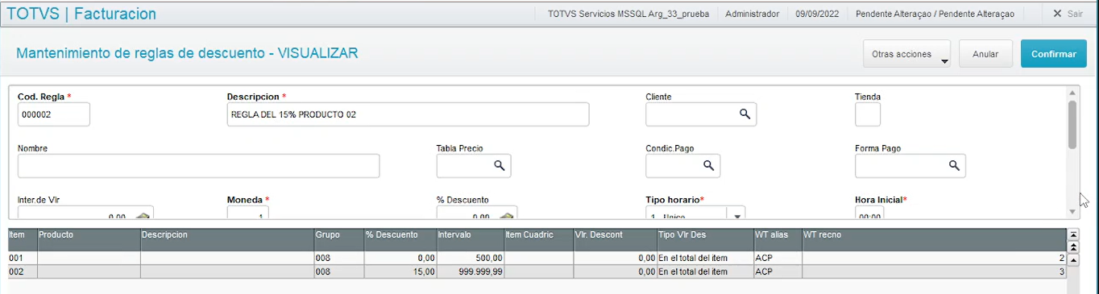Image resolution: width=1099 pixels, height=294 pixels.
Task: Click the 09/09/2022 date label
Action: coord(818,14)
